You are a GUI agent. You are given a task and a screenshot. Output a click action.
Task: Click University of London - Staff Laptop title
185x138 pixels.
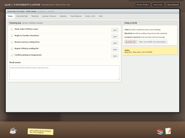pyautogui.click(x=22, y=11)
